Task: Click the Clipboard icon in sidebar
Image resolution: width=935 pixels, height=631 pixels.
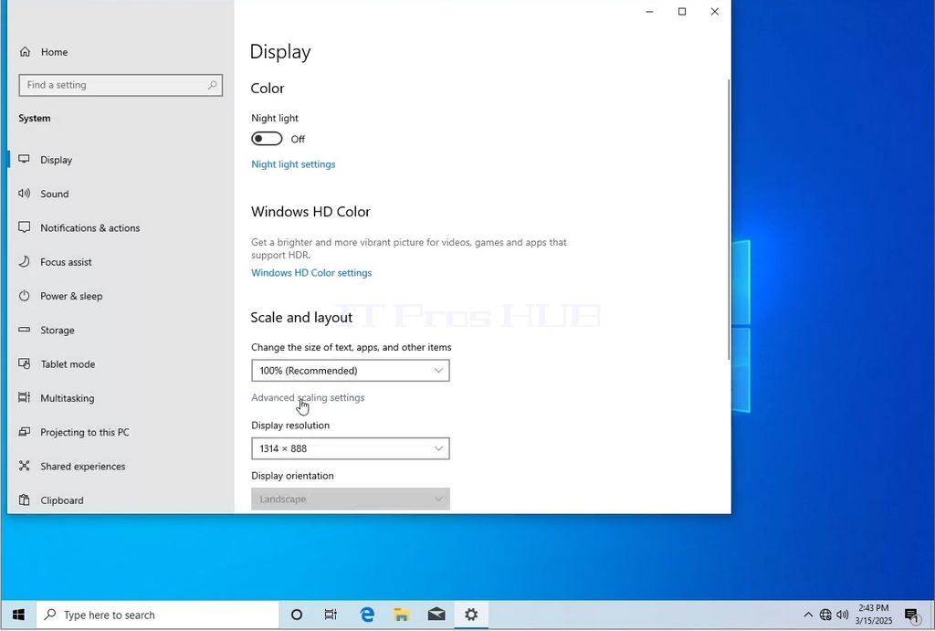Action: pyautogui.click(x=24, y=500)
